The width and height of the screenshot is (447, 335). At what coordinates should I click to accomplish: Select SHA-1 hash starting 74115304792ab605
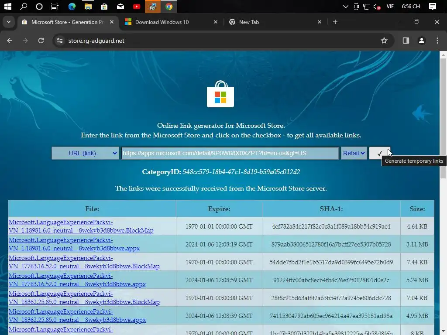(331, 316)
